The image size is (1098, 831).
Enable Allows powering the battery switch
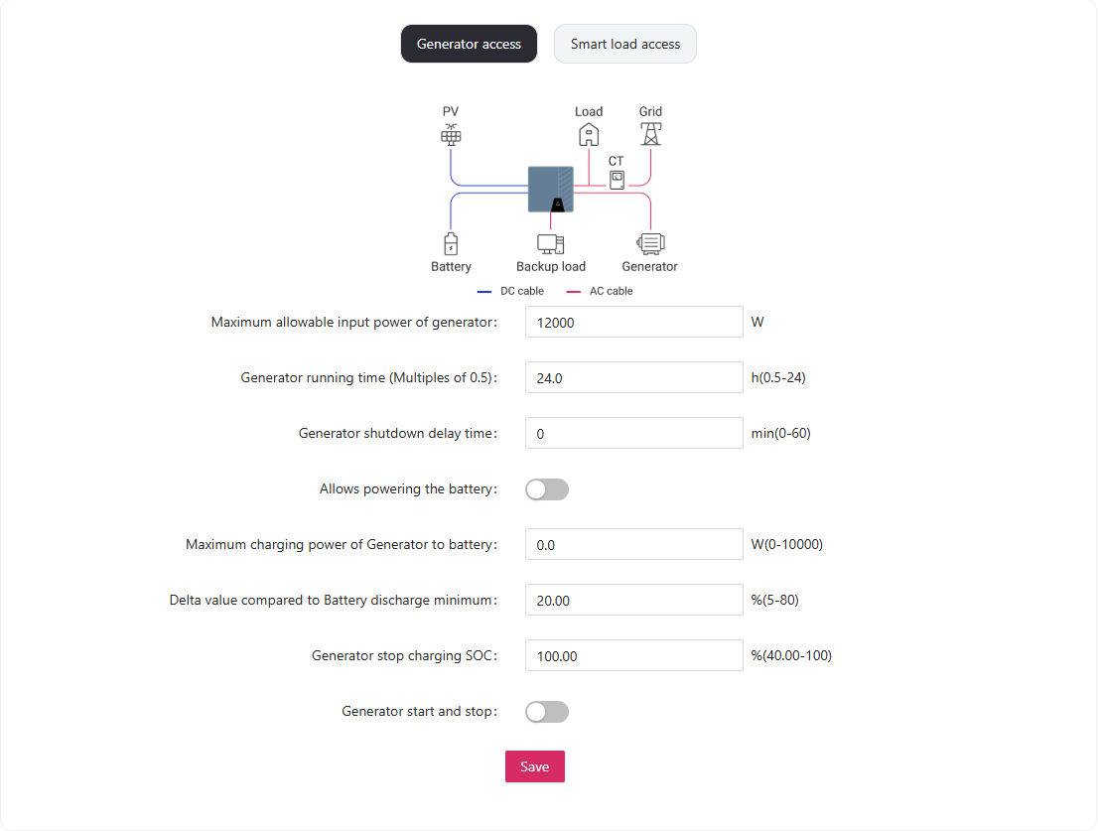tap(547, 489)
